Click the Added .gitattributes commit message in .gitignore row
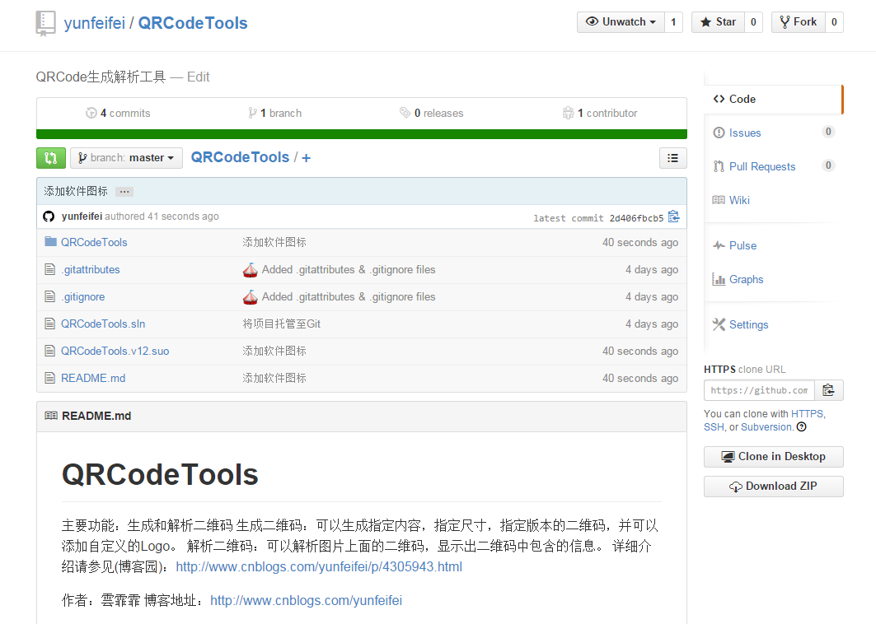Image resolution: width=876 pixels, height=624 pixels. (349, 297)
